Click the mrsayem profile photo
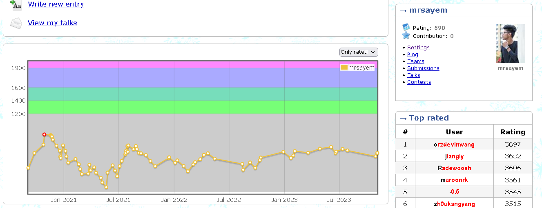The height and width of the screenshot is (208, 542). pyautogui.click(x=510, y=44)
